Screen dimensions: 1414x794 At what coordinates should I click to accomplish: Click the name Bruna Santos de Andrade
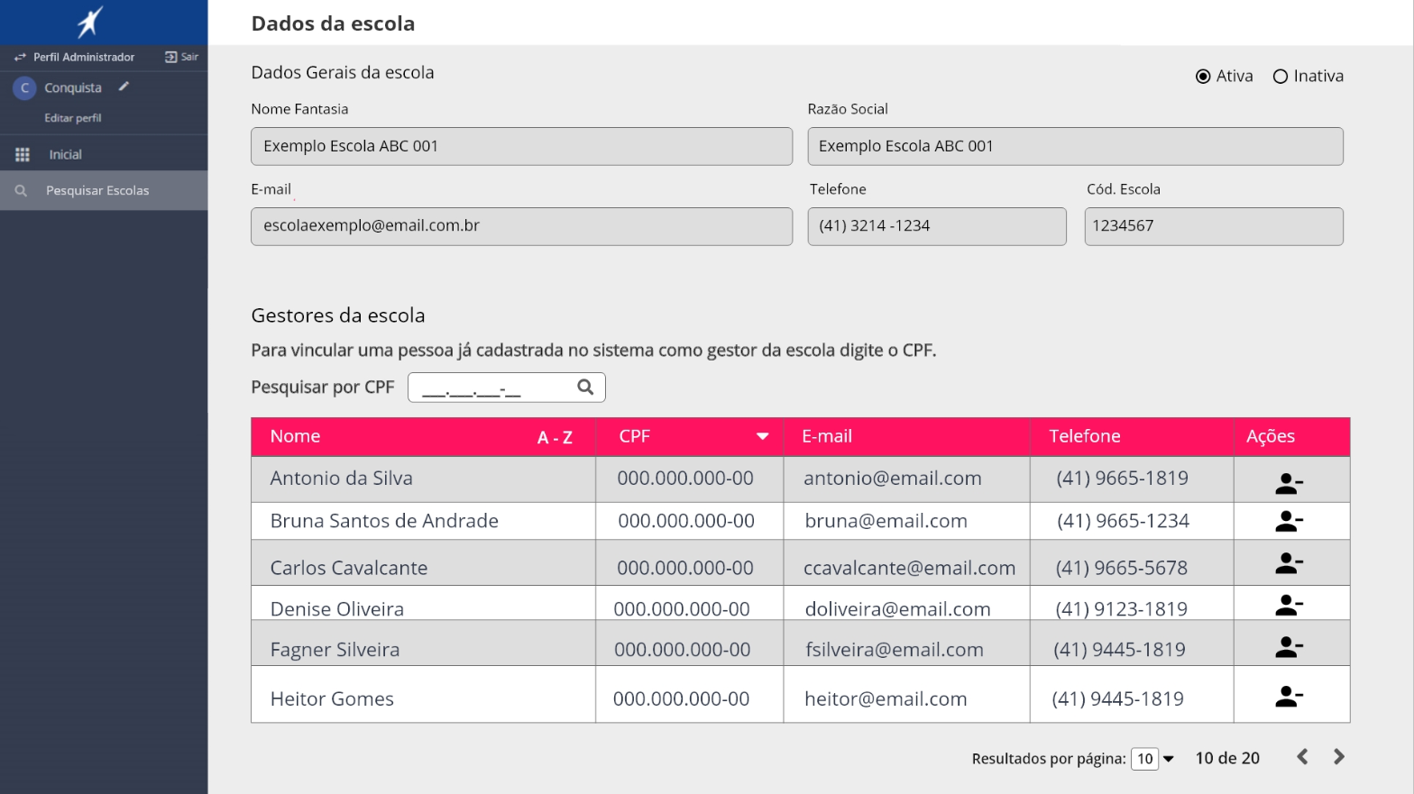click(x=384, y=521)
